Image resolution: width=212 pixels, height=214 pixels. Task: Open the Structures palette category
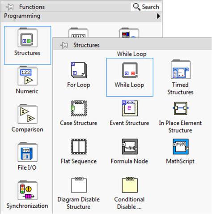point(27,45)
